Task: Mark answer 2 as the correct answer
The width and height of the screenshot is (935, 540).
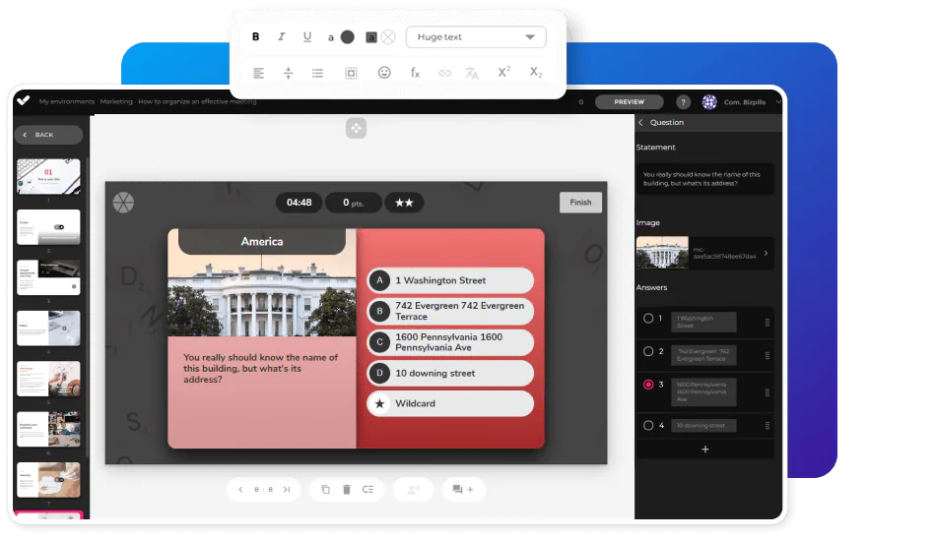Action: 647,351
